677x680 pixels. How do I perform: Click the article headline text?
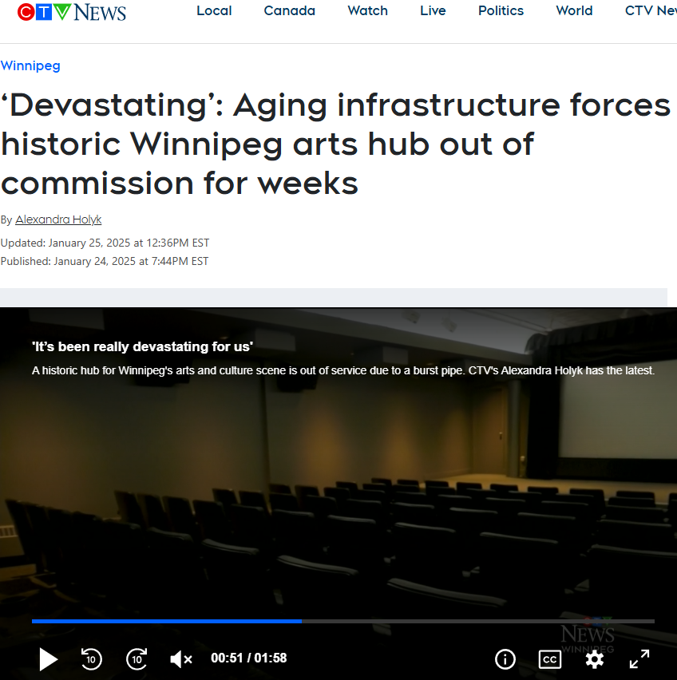point(335,144)
